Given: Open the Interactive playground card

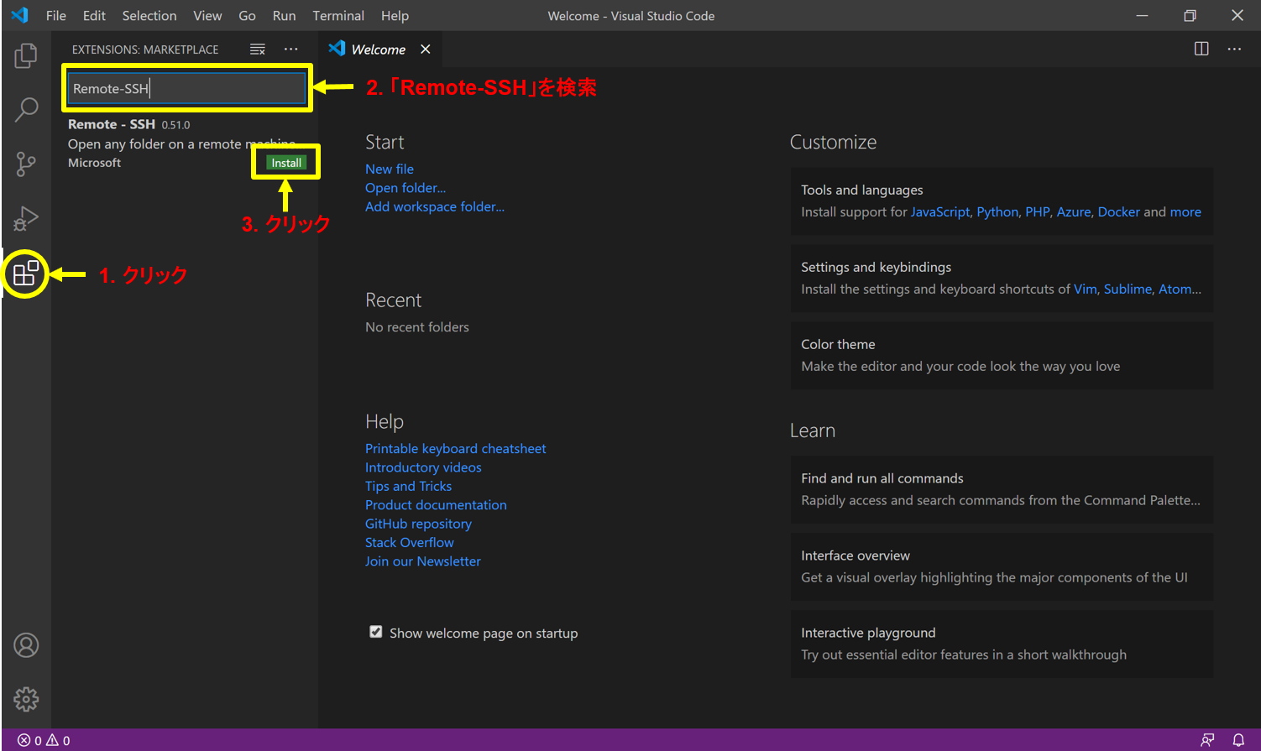Looking at the screenshot, I should click(x=1002, y=644).
